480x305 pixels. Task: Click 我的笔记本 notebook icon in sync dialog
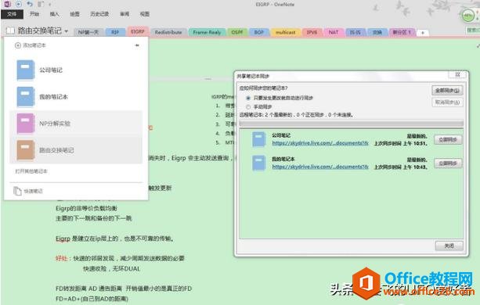pyautogui.click(x=259, y=163)
